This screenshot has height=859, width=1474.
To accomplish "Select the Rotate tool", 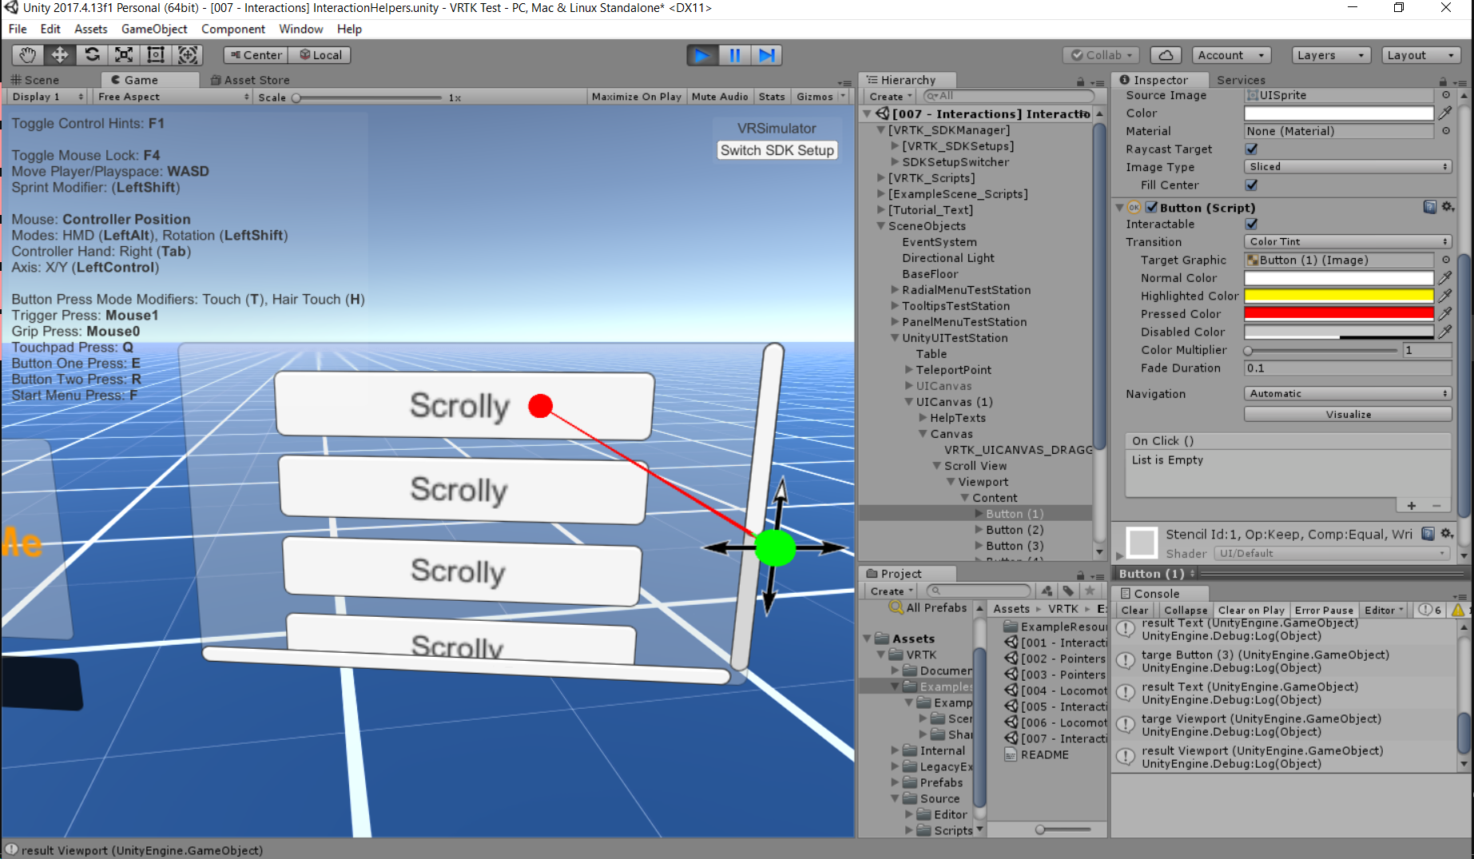I will click(x=91, y=54).
